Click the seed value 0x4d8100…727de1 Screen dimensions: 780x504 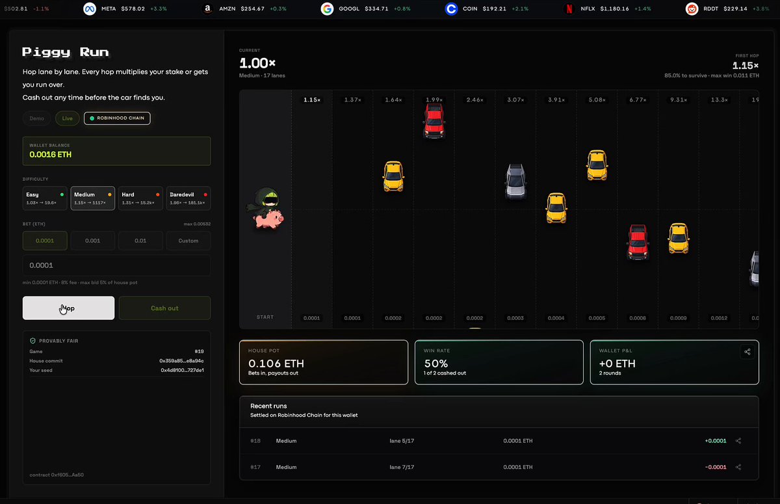pyautogui.click(x=183, y=370)
